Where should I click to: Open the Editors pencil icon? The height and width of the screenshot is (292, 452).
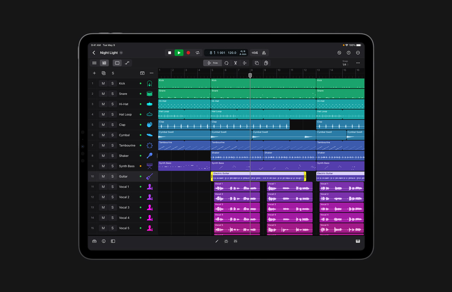point(217,241)
